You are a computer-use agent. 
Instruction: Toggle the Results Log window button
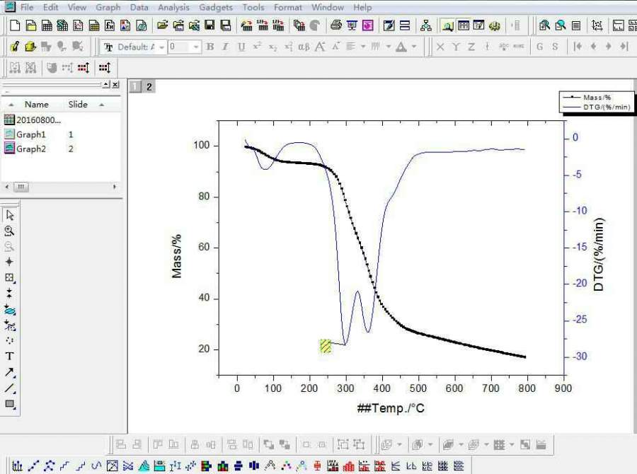(x=463, y=25)
